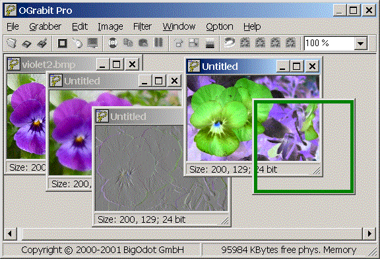The height and width of the screenshot is (259, 380).
Task: Click the overlapping squares resize toolbar icon
Action: click(194, 43)
